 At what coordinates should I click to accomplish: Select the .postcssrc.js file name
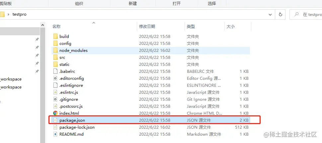[x=71, y=106]
